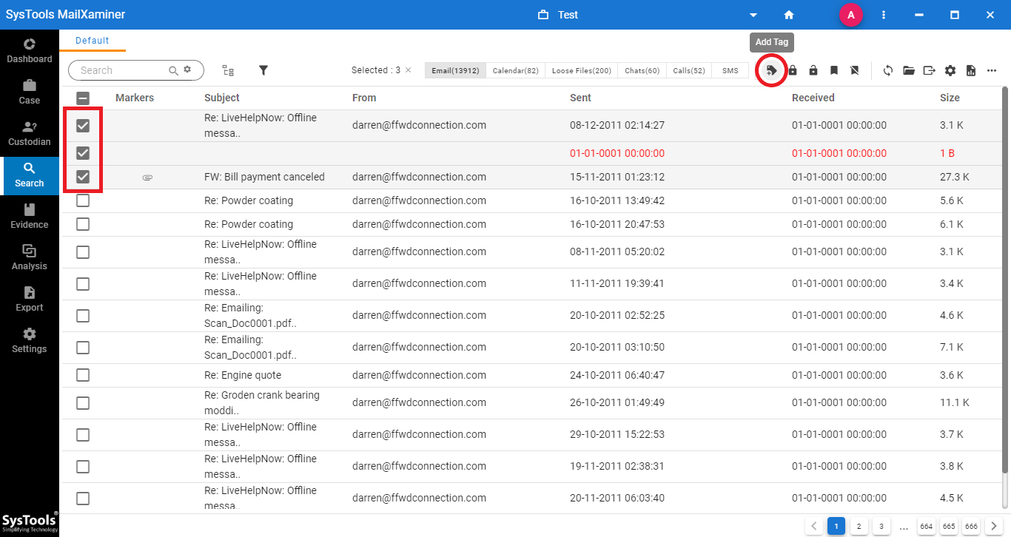Click the next page arrow
Screen dimensions: 1011x537
[x=993, y=527]
